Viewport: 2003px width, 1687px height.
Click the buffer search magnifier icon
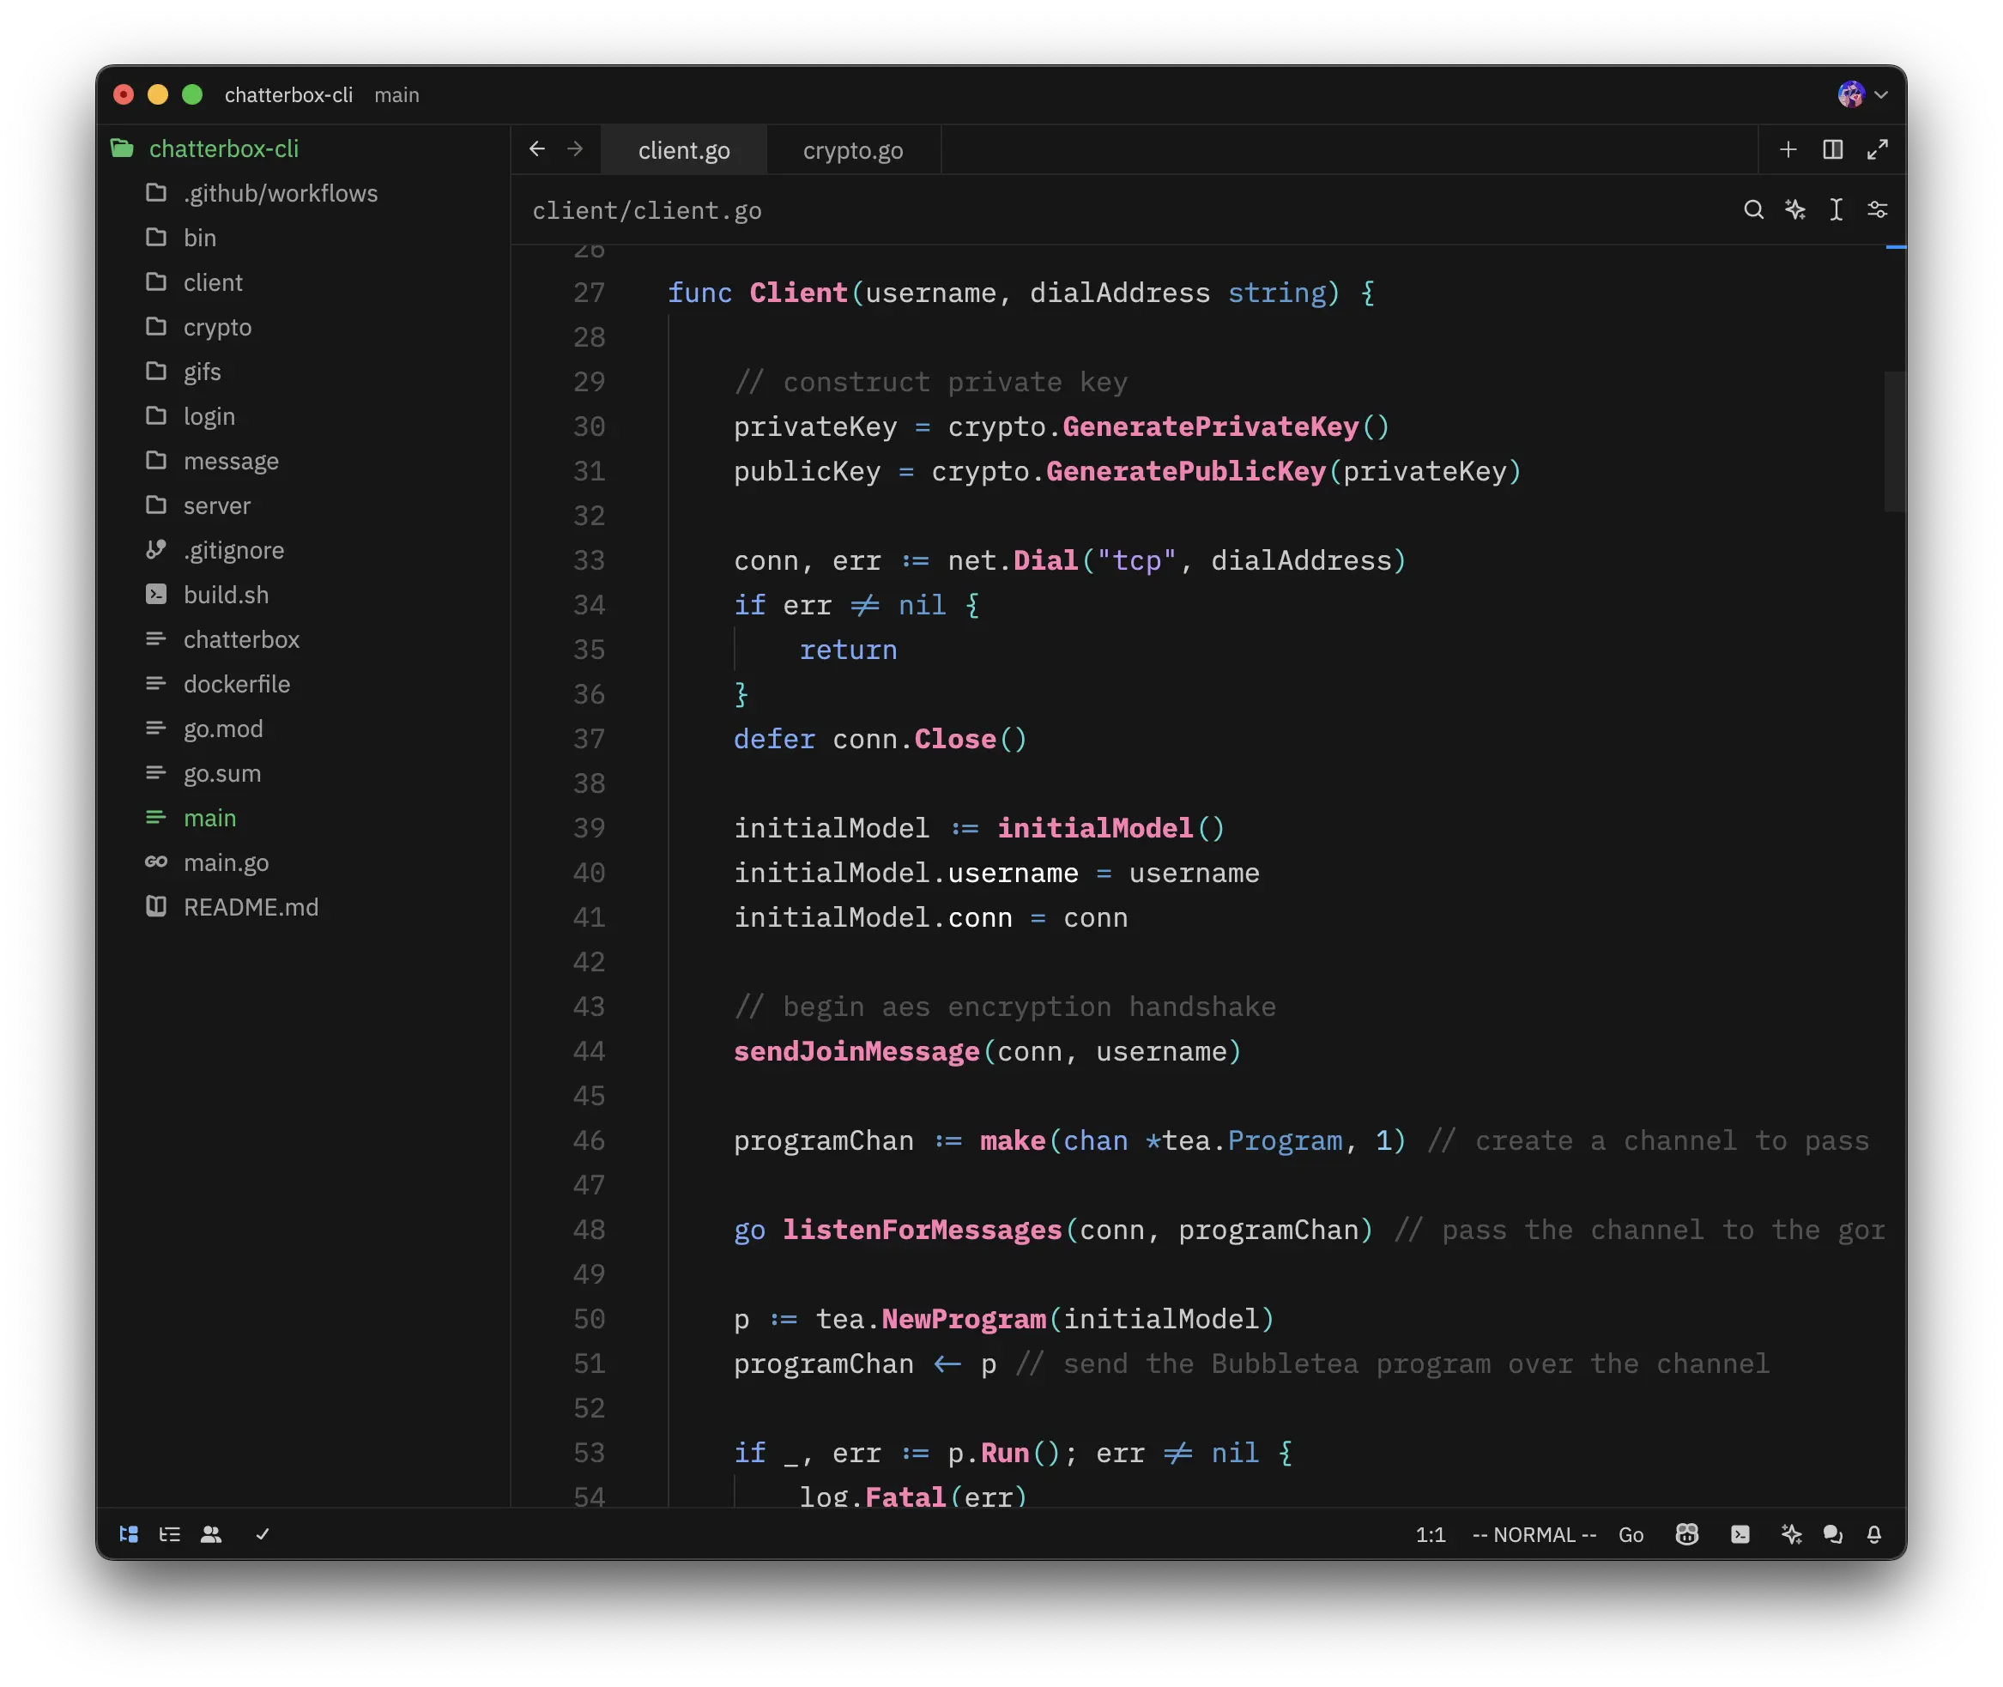coord(1753,209)
